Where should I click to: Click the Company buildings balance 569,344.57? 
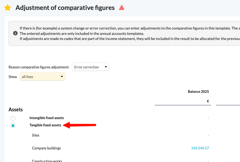tap(200, 148)
